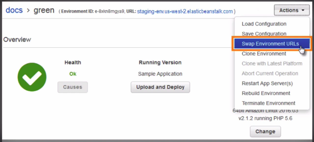Click the Overview section heading
The image size is (314, 142).
[17, 40]
